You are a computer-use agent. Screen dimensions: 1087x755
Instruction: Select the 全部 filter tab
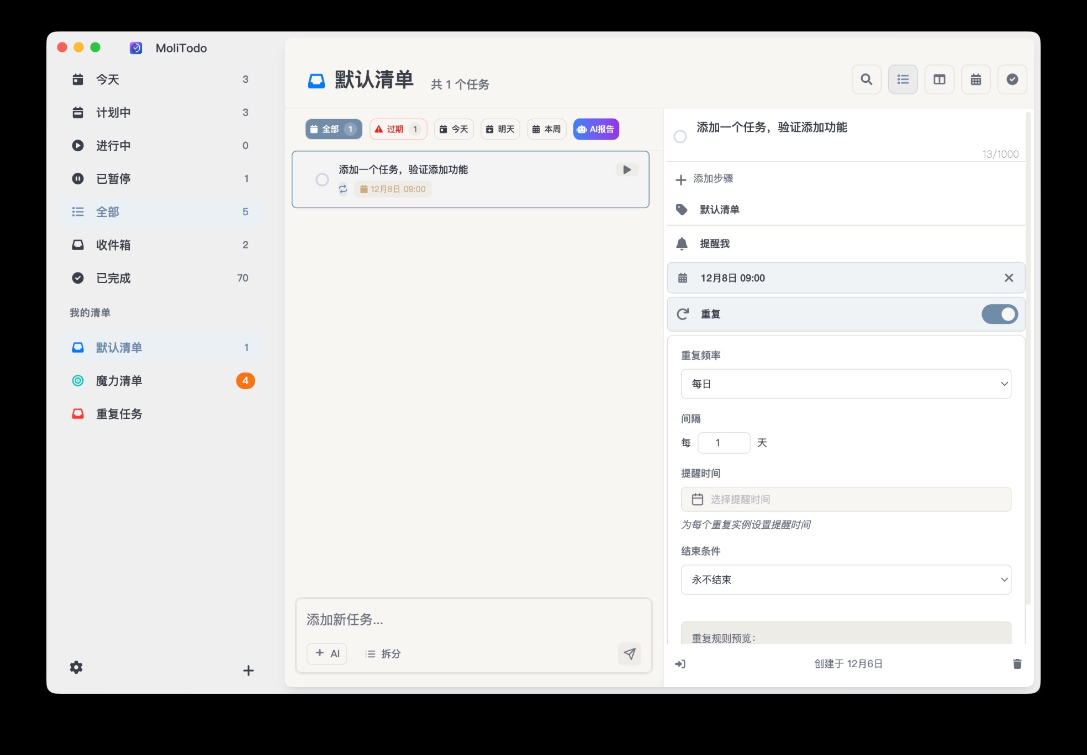(x=334, y=129)
